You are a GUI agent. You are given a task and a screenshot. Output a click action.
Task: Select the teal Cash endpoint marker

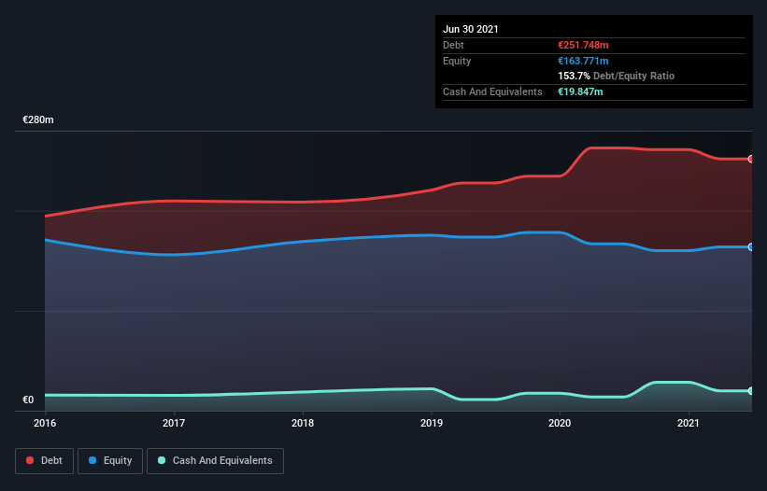751,391
